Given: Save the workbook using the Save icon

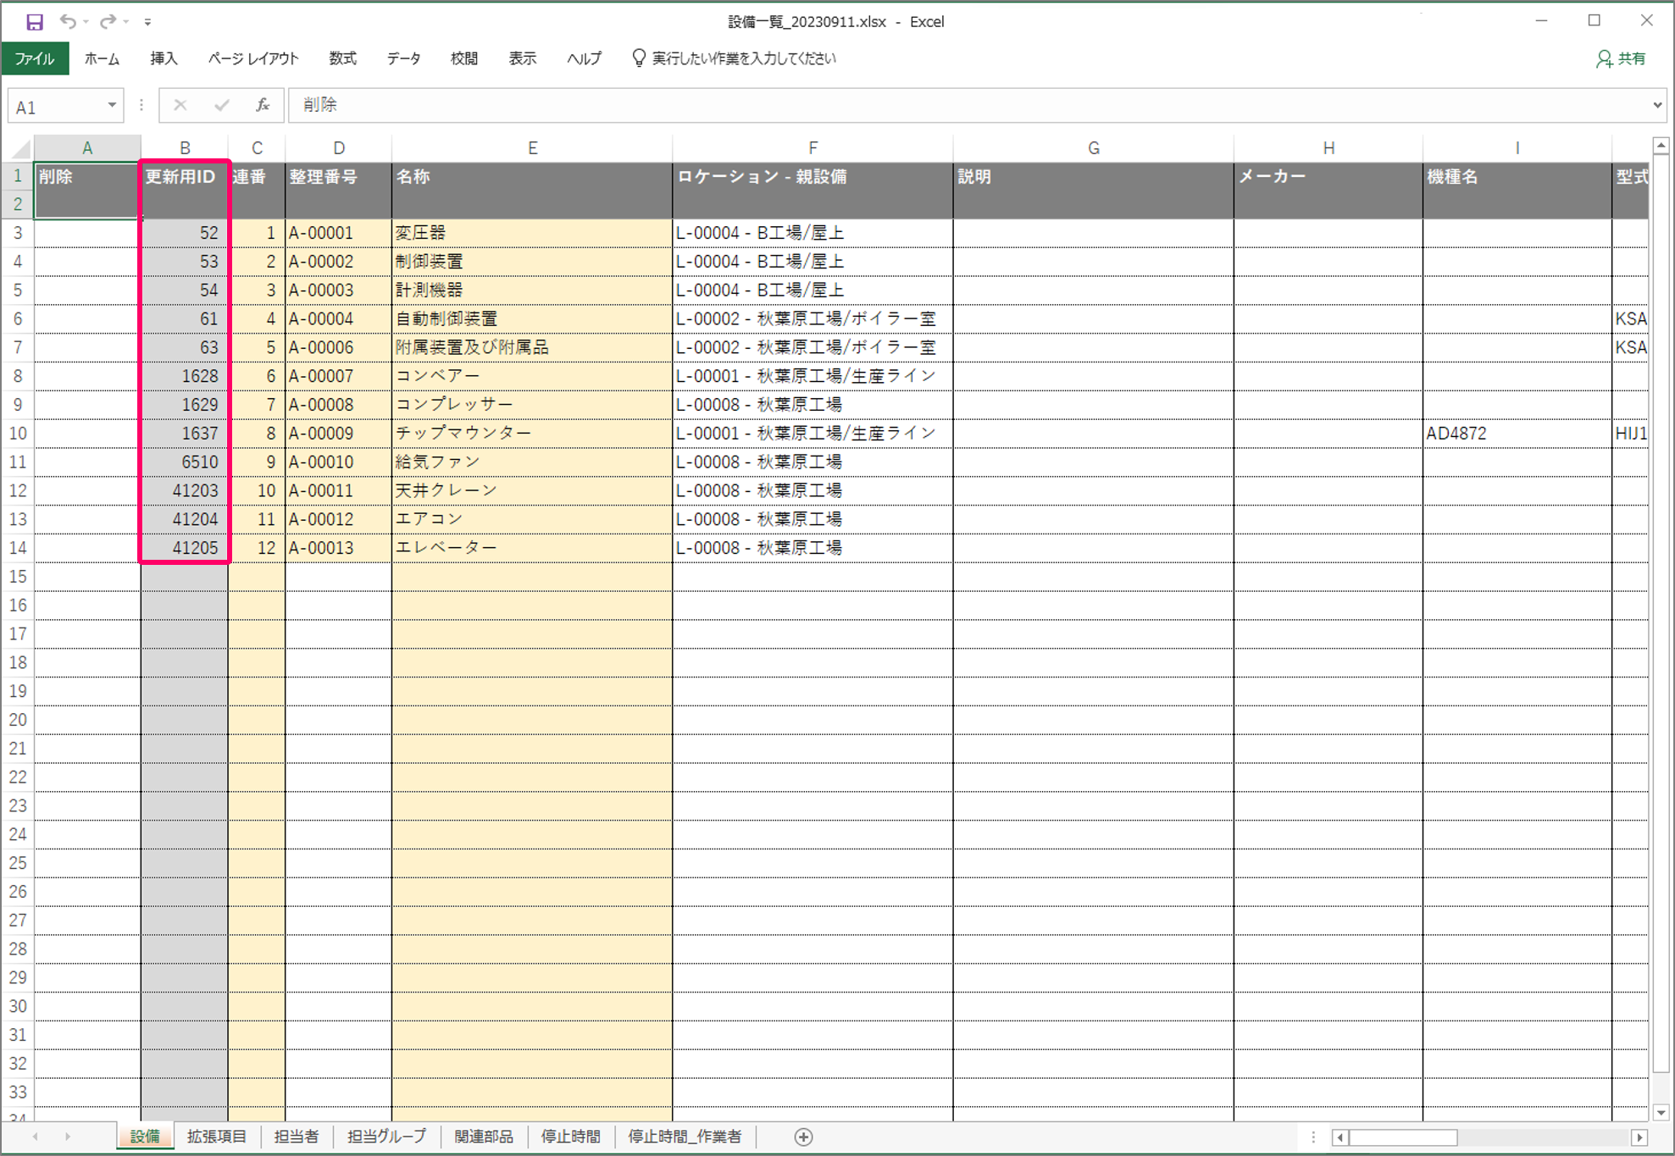Looking at the screenshot, I should tap(34, 20).
